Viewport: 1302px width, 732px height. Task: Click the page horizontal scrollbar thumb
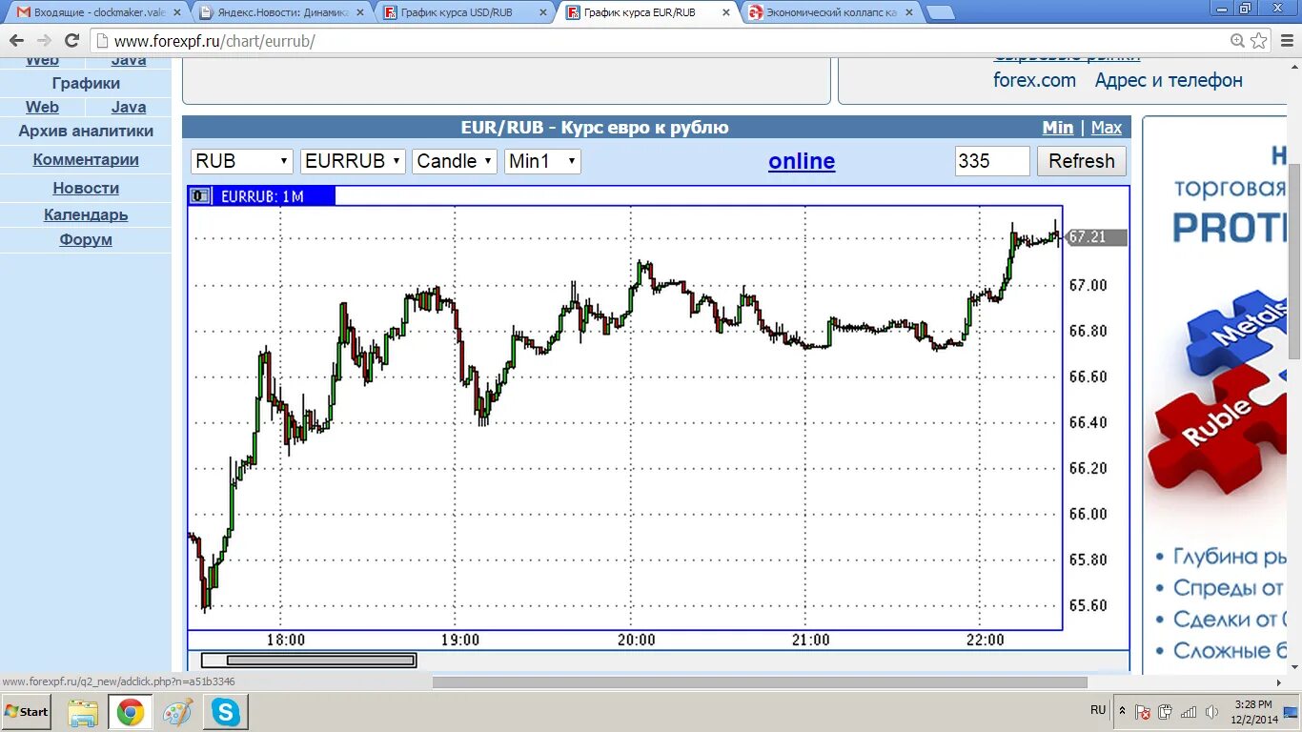click(x=760, y=682)
